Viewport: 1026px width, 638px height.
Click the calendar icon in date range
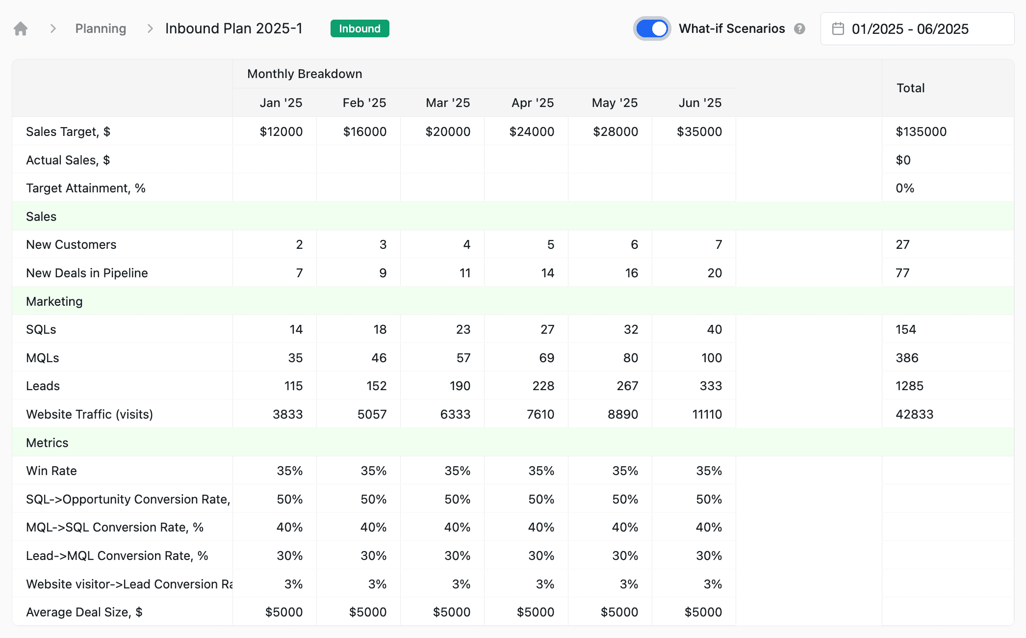838,29
